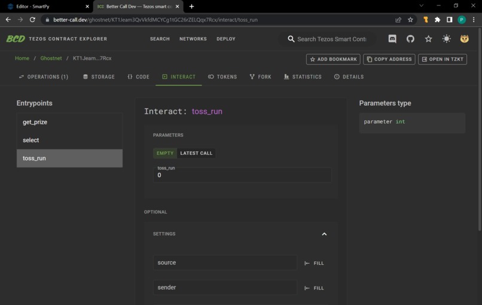Click the Open in TzKT button
Viewport: 482px width, 305px height.
(x=443, y=59)
